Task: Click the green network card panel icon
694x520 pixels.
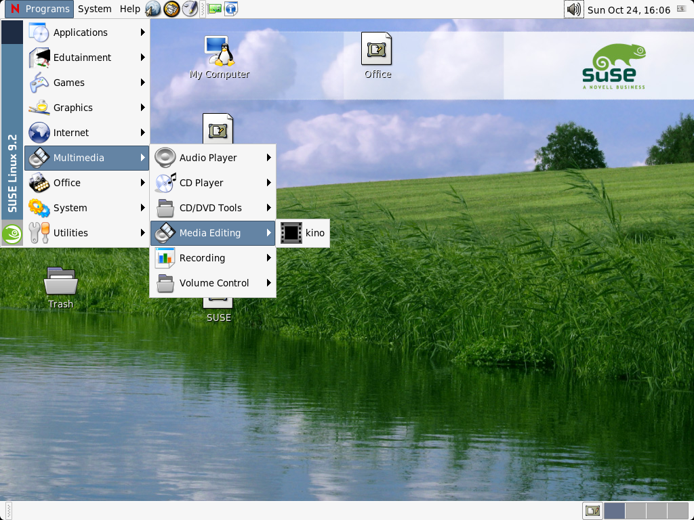Action: [215, 9]
